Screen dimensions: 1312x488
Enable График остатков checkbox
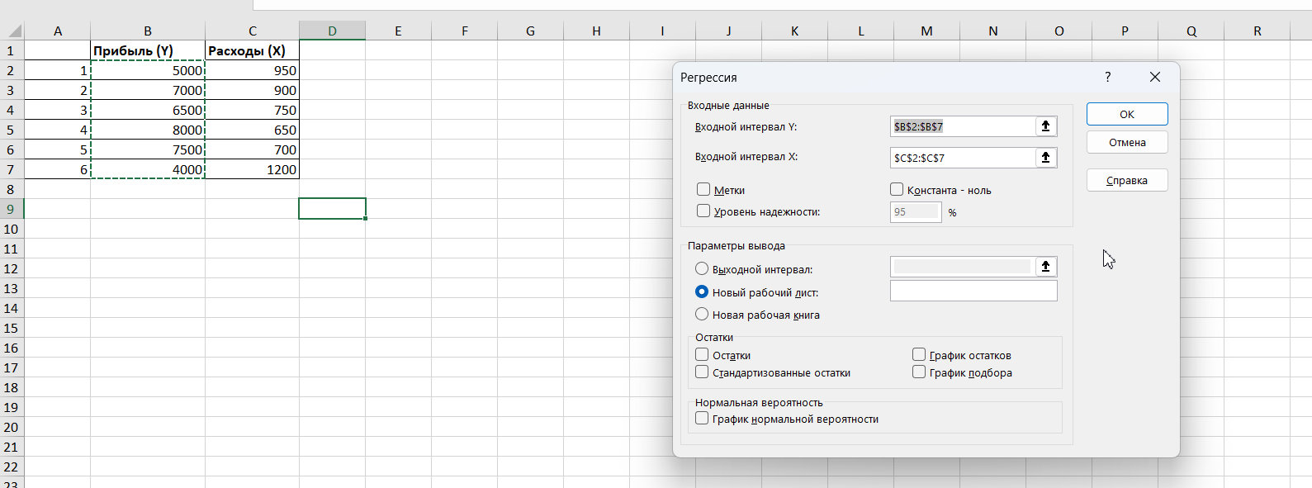tap(919, 355)
